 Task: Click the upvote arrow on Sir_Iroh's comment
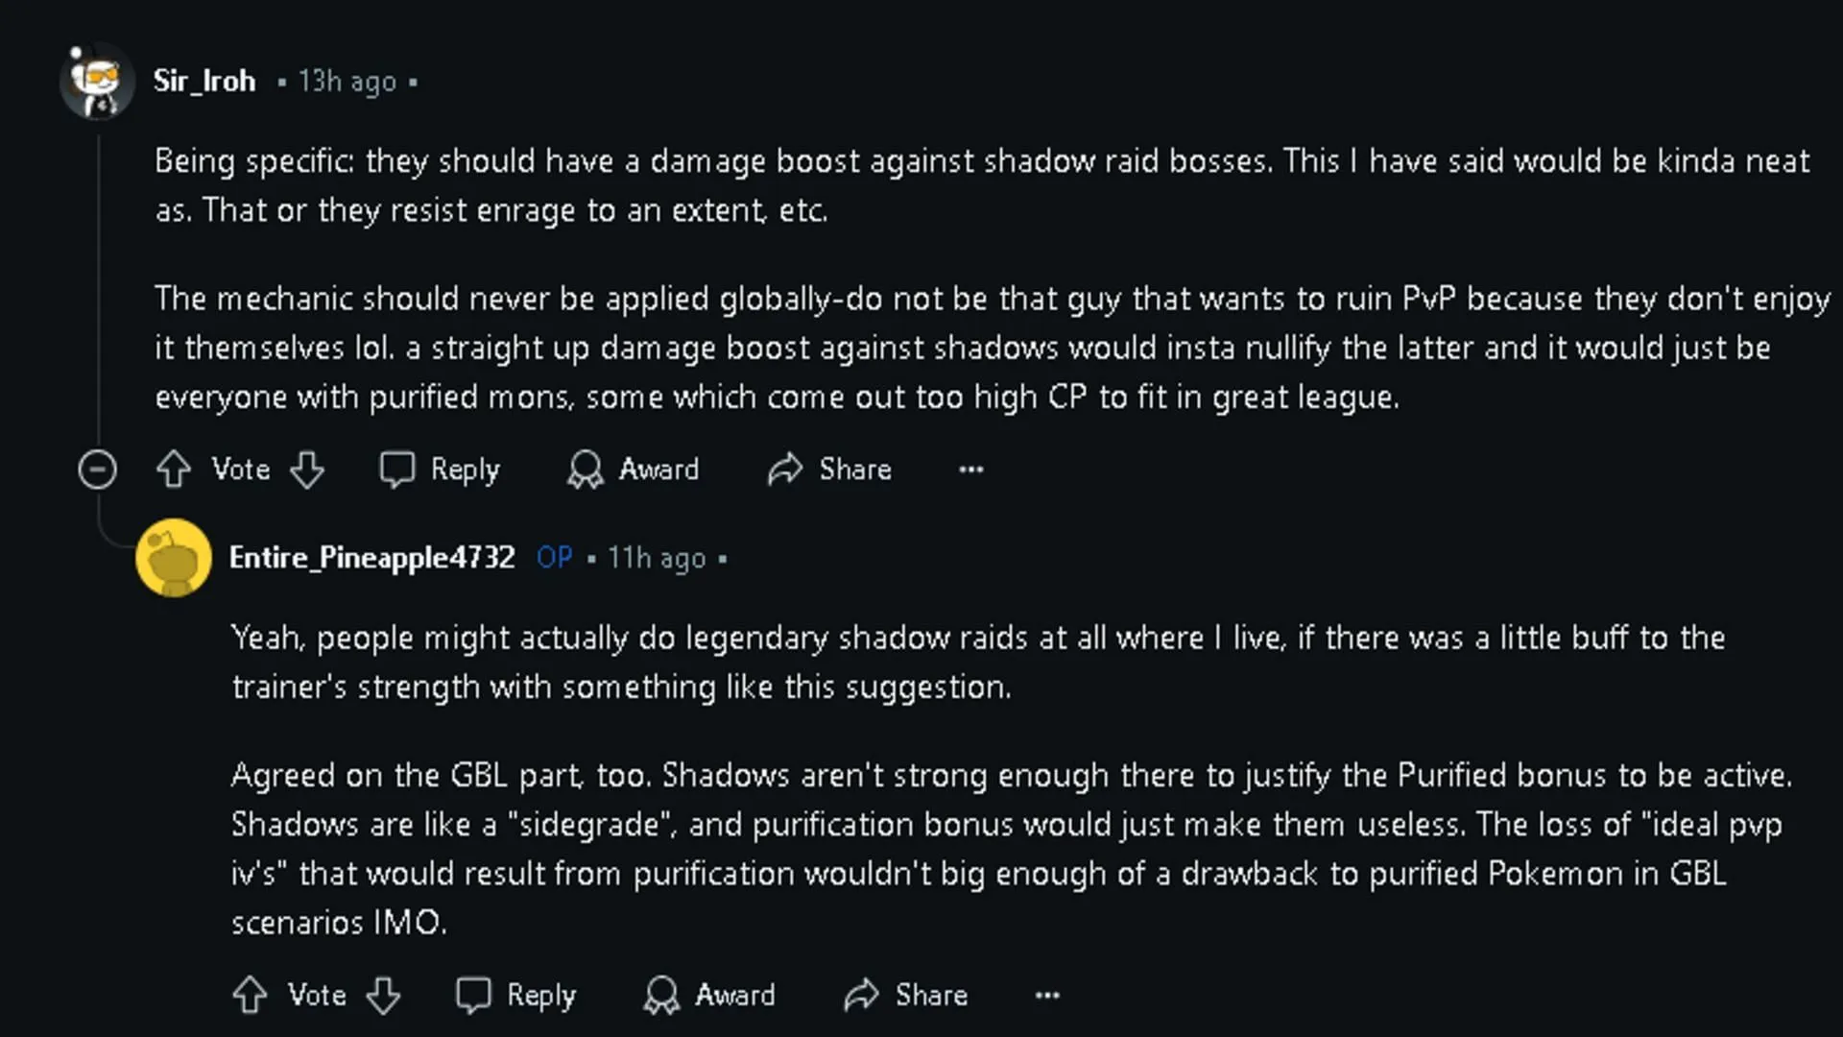pyautogui.click(x=174, y=469)
